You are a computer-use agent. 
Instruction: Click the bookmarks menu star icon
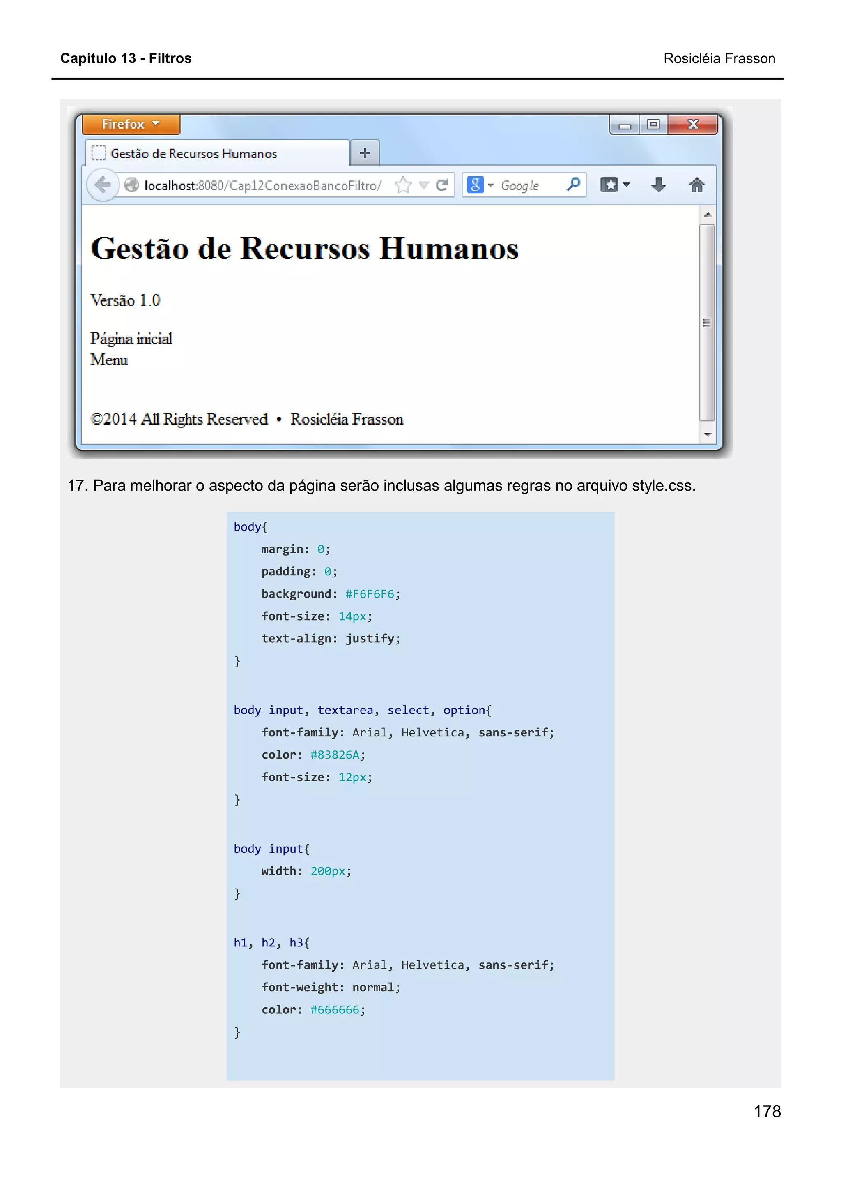point(610,185)
